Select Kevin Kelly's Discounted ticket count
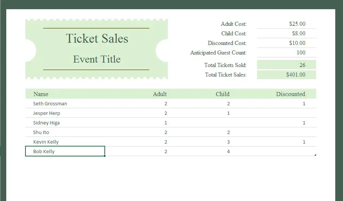 coord(304,142)
